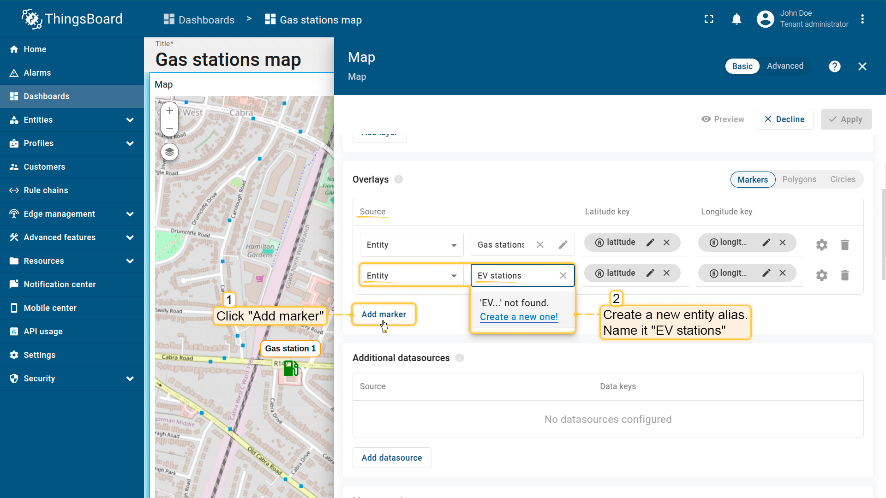Open settings gear for EV stations row
The width and height of the screenshot is (886, 498).
pos(821,276)
